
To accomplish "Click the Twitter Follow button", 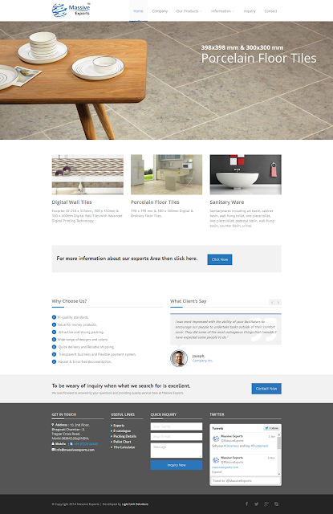I will pos(271,428).
